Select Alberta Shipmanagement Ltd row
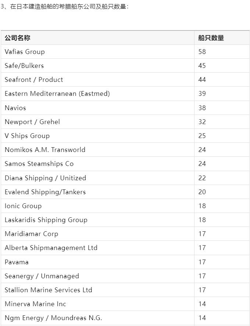The width and height of the screenshot is (250, 326). (125, 248)
